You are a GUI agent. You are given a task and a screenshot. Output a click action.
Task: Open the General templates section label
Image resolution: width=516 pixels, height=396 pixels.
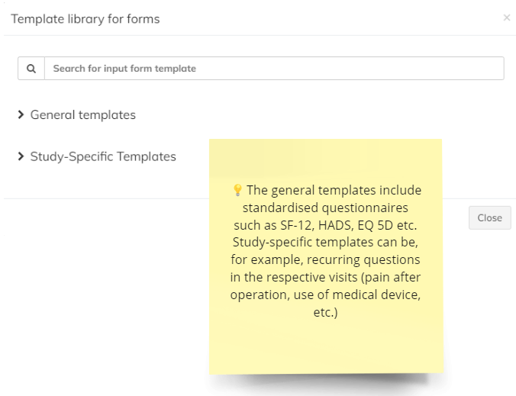click(82, 115)
